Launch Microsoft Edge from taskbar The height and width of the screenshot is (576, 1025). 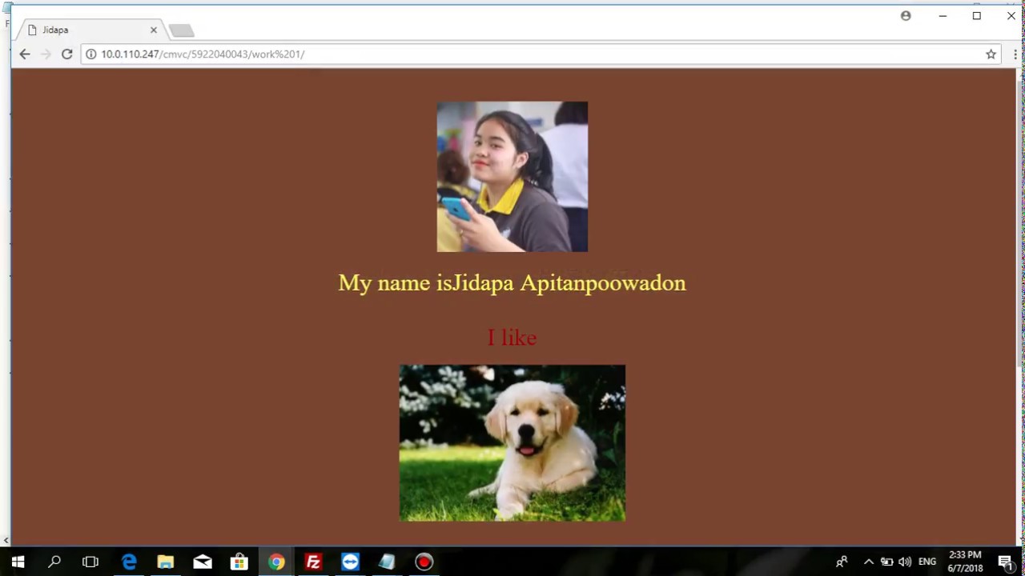129,562
